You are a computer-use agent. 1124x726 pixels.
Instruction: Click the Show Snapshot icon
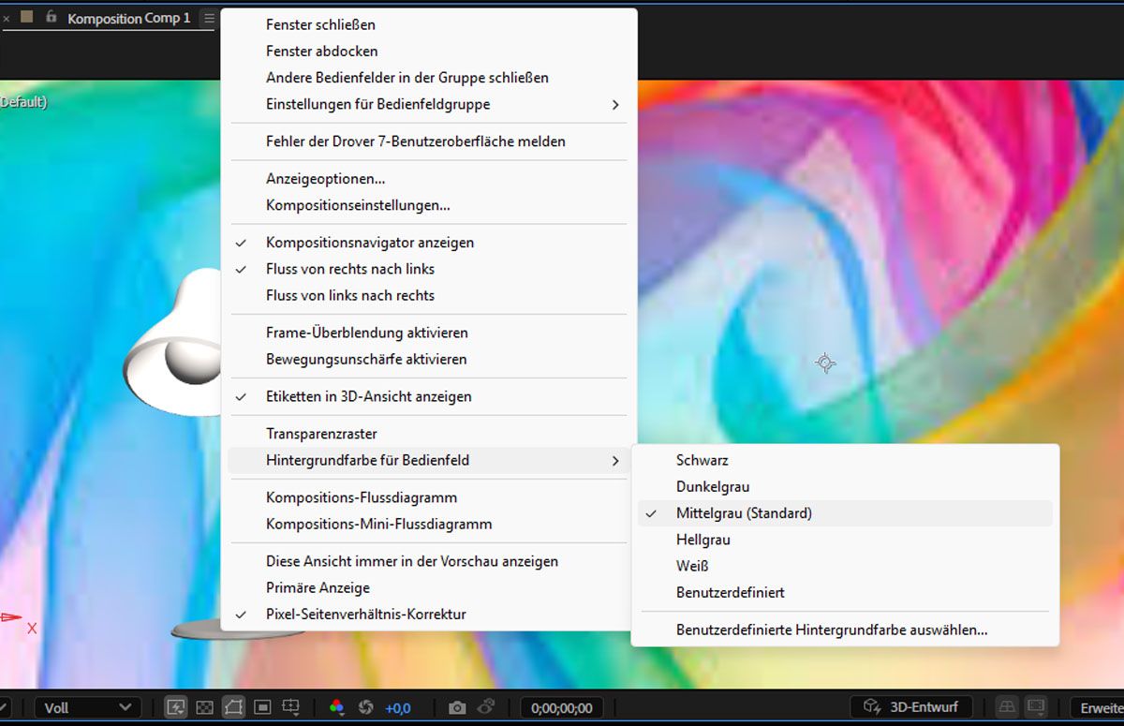(486, 707)
